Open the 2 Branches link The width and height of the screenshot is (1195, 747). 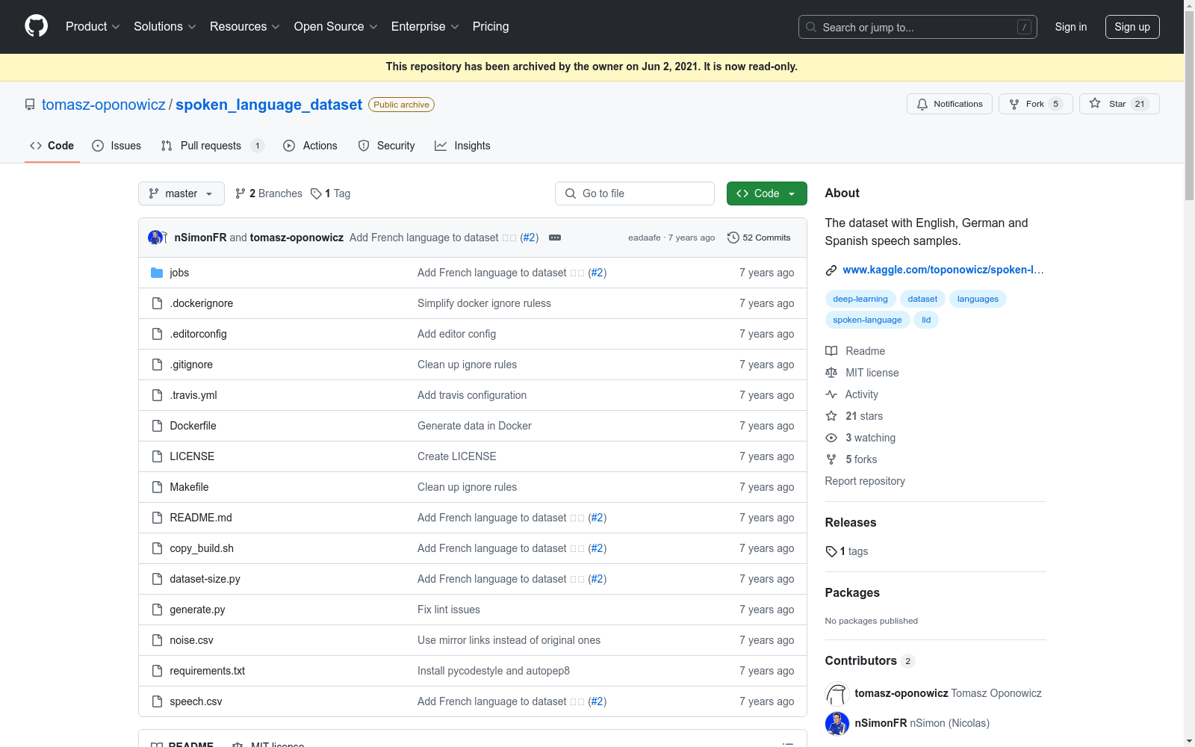(269, 193)
